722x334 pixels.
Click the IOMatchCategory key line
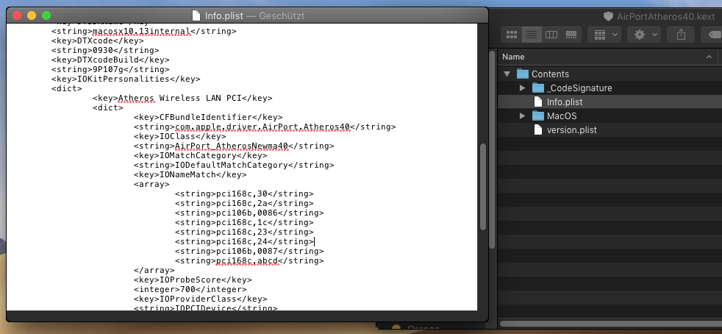point(200,155)
